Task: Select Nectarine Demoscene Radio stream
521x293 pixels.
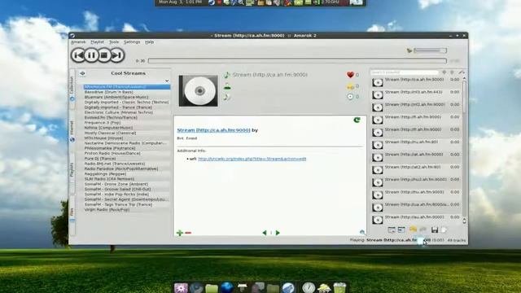Action: click(125, 143)
